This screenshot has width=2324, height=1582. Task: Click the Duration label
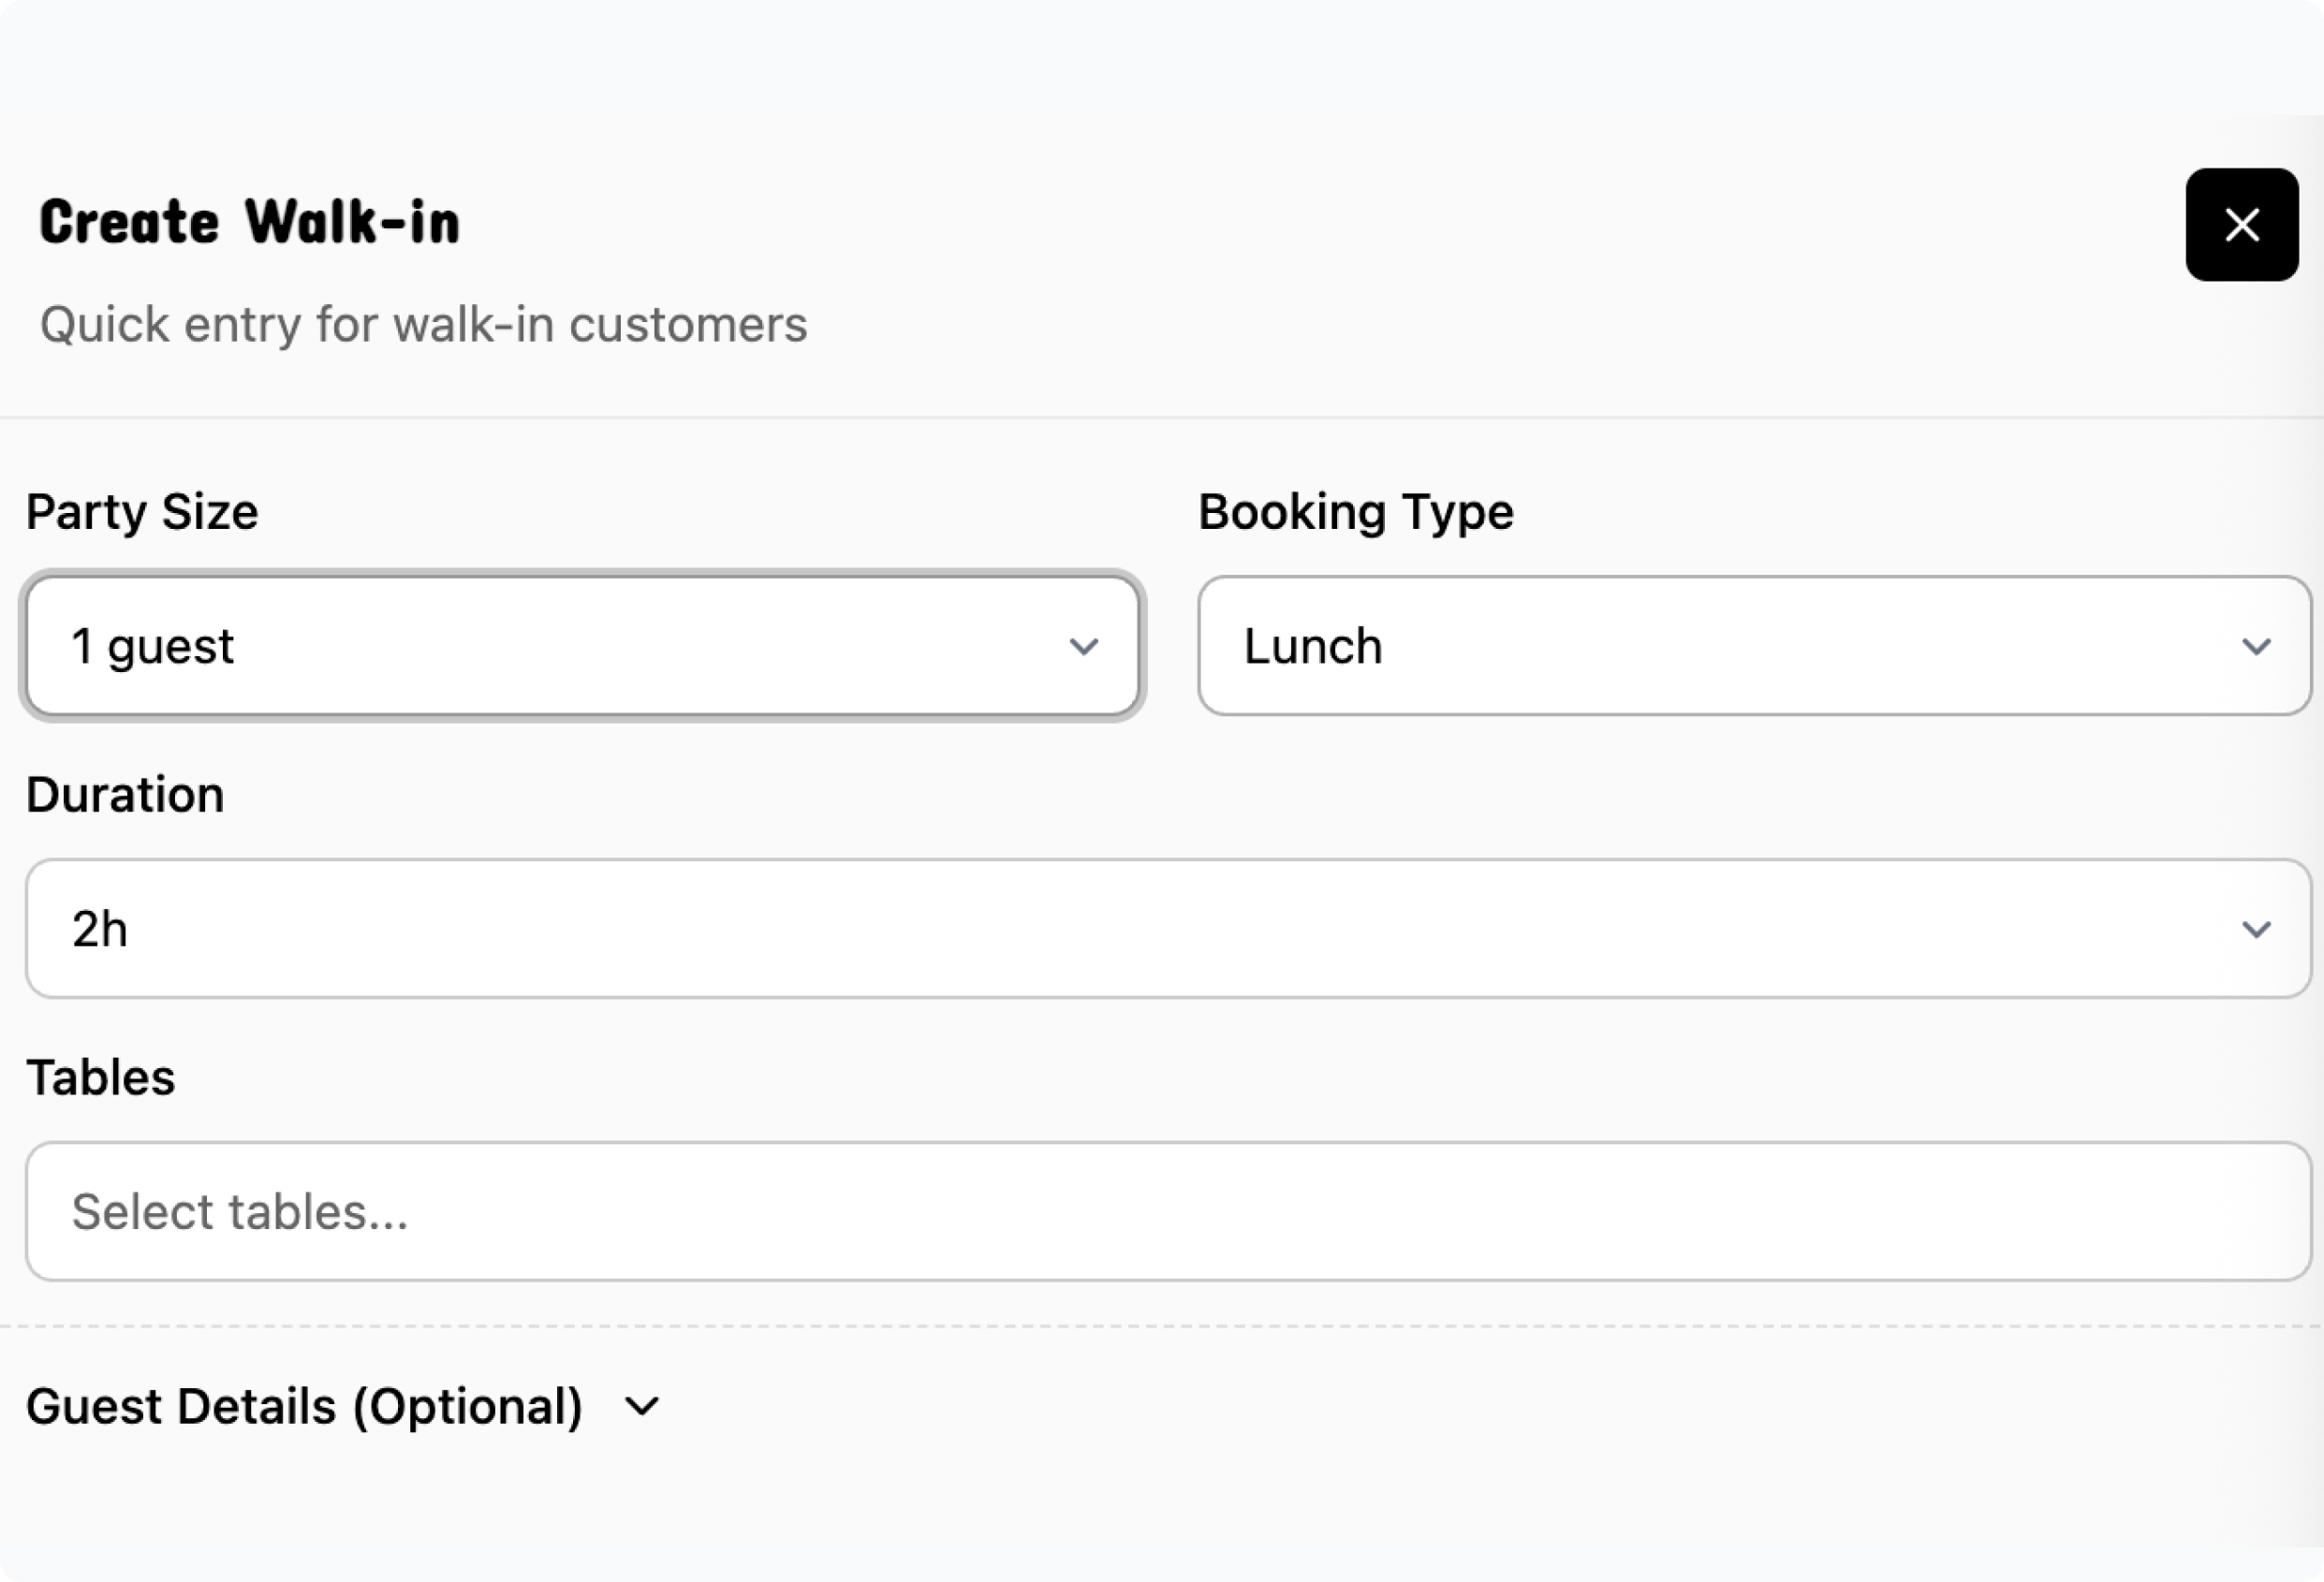click(125, 795)
